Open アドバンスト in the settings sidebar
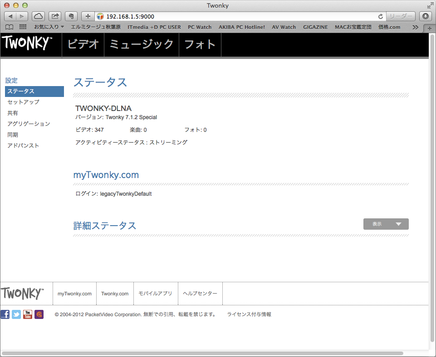 pos(23,145)
